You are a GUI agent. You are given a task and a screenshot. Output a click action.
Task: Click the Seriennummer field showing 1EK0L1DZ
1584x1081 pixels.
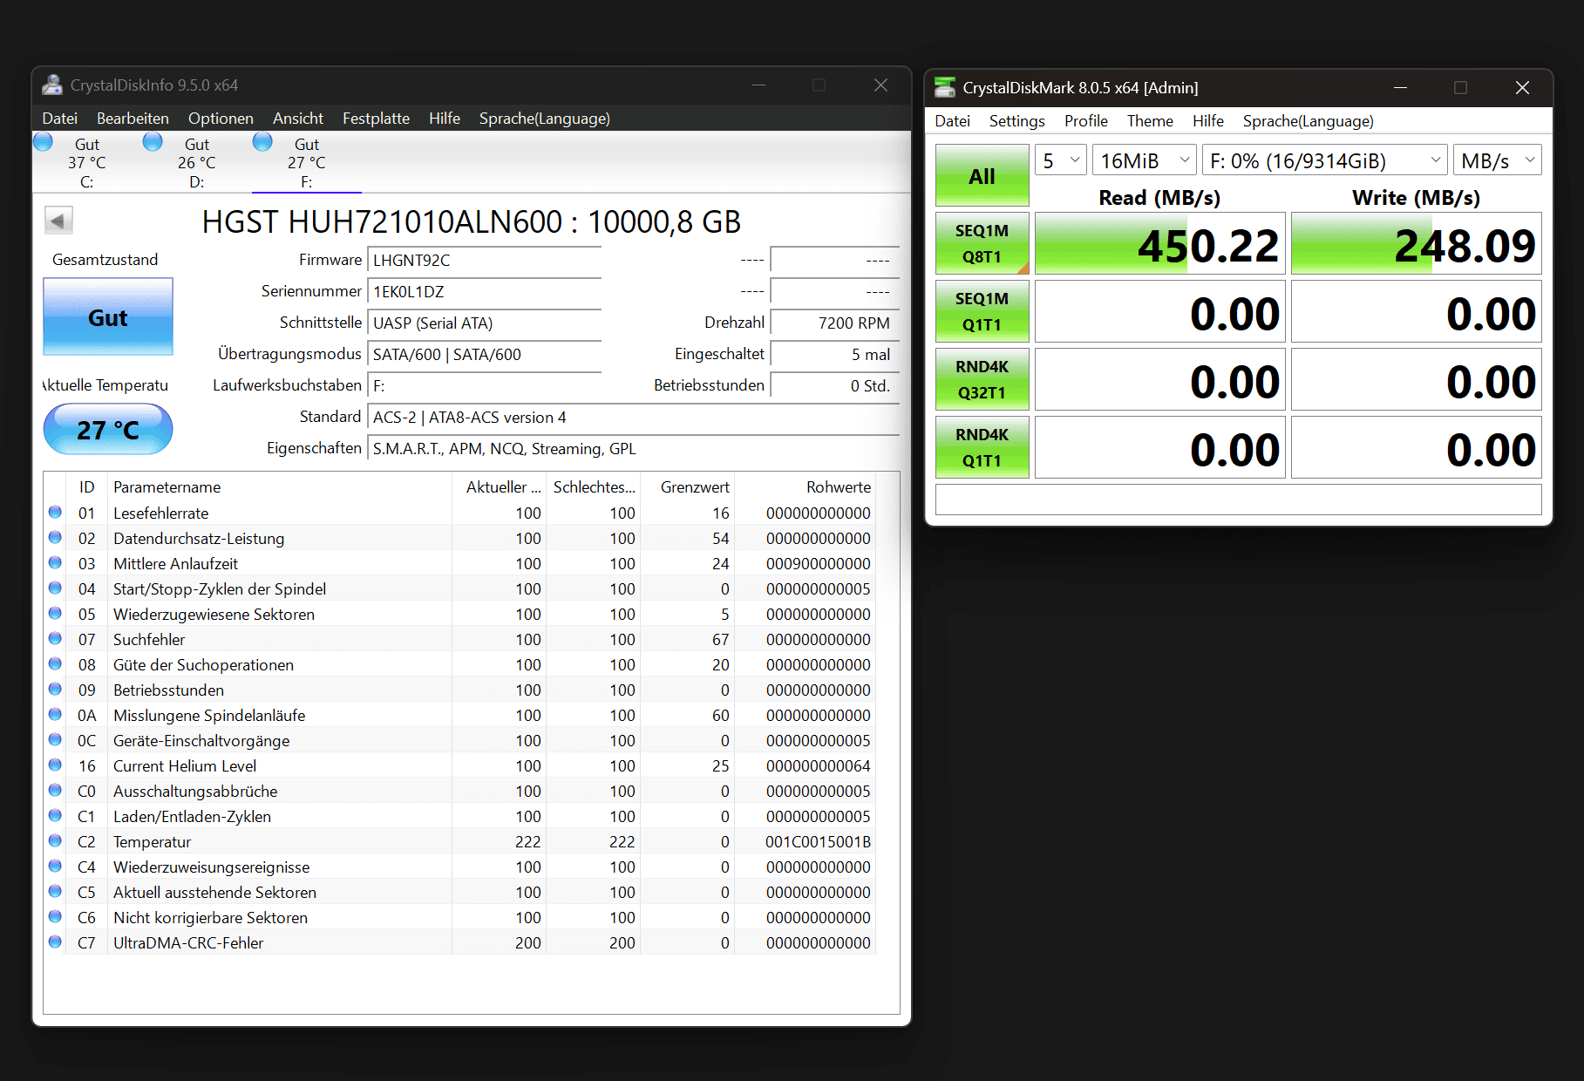(485, 292)
